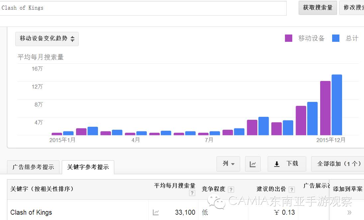Click the 平均每月搜索量 chart title
This screenshot has width=364, height=220.
tap(41, 57)
